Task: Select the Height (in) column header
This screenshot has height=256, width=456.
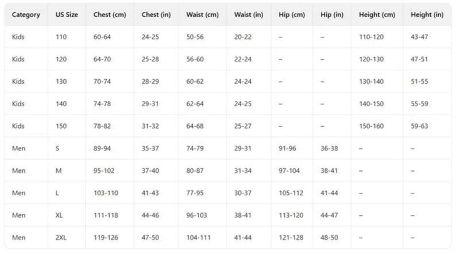Action: pyautogui.click(x=427, y=14)
